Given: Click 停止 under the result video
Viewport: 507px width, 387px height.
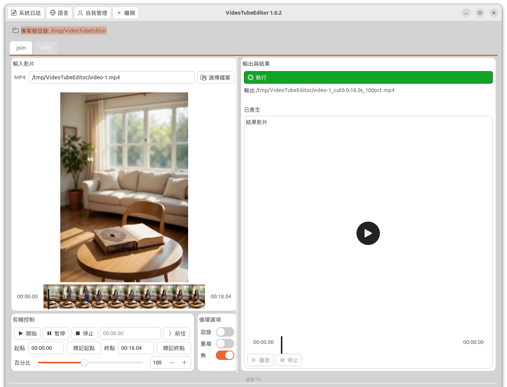Looking at the screenshot, I should [289, 360].
